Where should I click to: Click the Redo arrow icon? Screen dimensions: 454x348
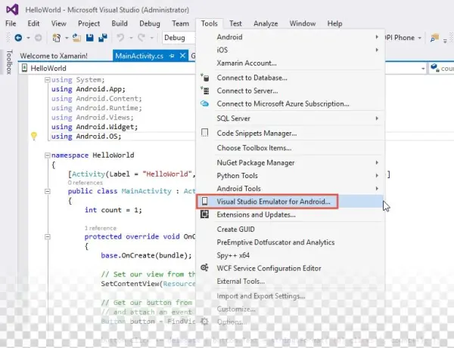pos(141,38)
